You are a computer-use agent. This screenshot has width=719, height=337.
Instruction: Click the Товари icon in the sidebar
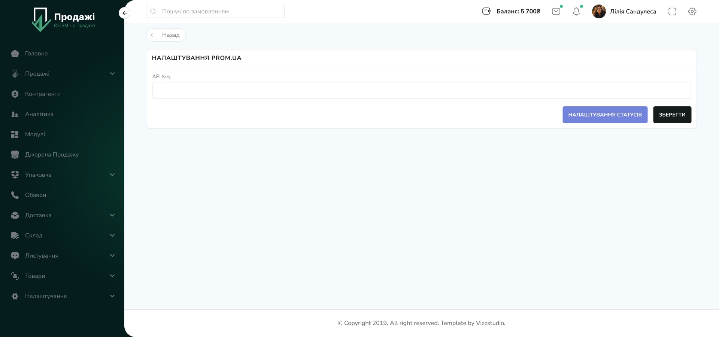(15, 276)
